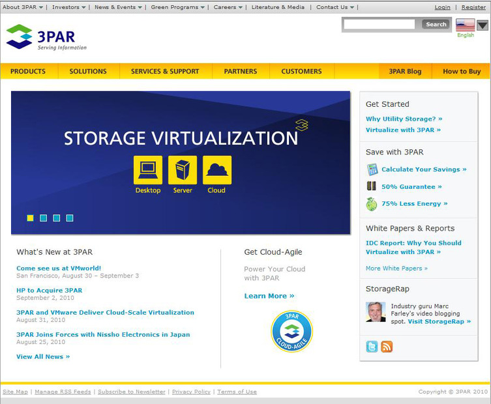Click into the search text field
491x404 pixels.
pos(379,24)
